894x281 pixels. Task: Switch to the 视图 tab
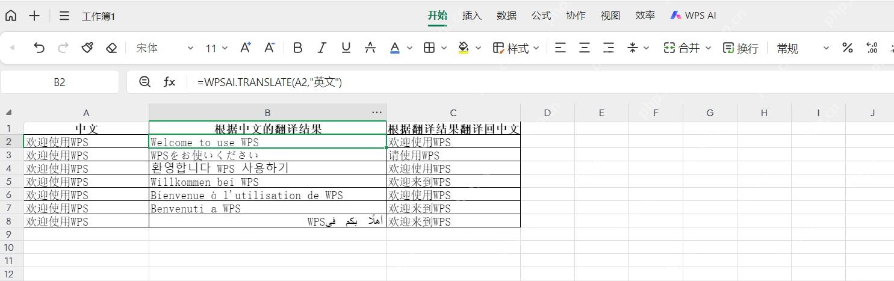click(610, 16)
